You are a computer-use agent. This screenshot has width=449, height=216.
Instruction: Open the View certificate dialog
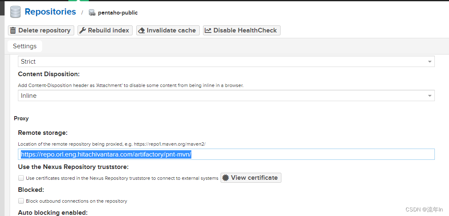251,178
